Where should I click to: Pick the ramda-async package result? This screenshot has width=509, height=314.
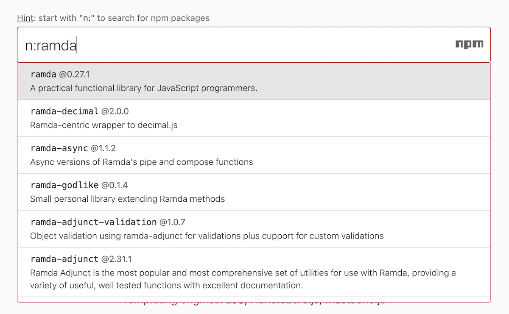pos(59,148)
